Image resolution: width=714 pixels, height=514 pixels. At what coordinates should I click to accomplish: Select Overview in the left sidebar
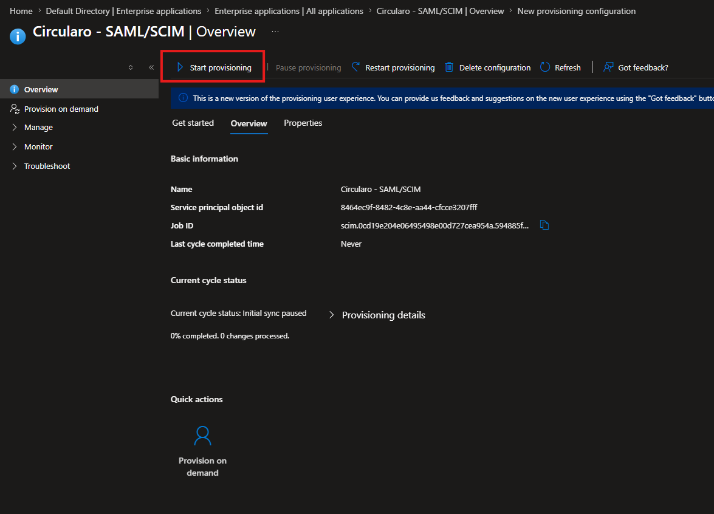[x=79, y=89]
